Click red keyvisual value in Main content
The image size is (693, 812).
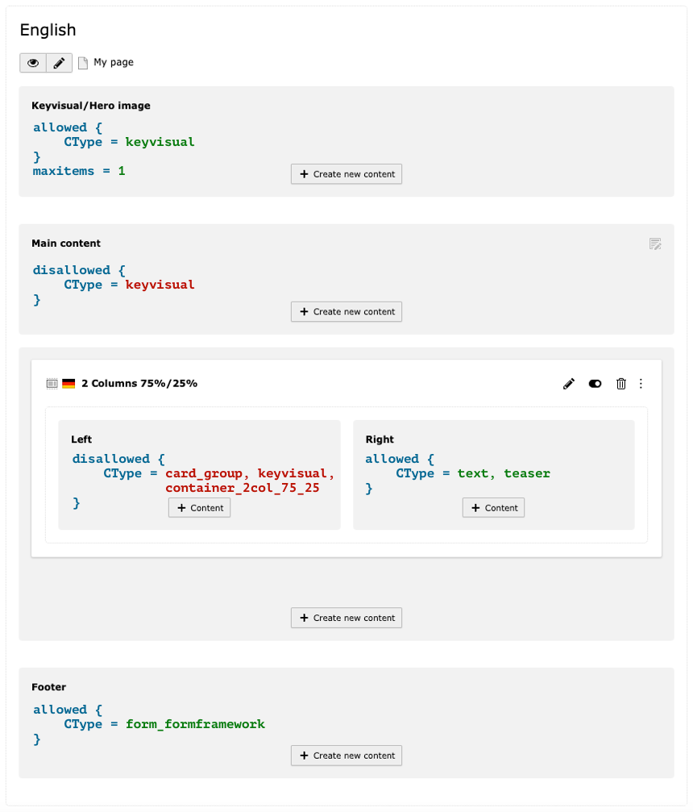tap(160, 285)
